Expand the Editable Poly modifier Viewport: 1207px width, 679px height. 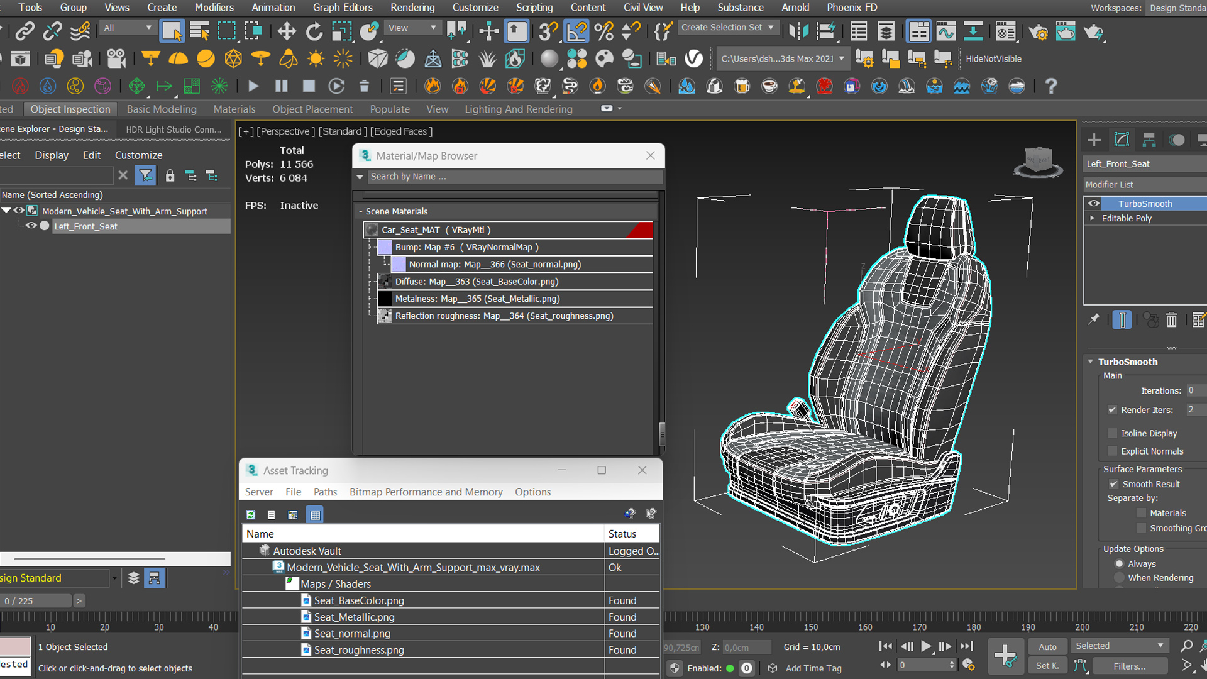point(1093,218)
